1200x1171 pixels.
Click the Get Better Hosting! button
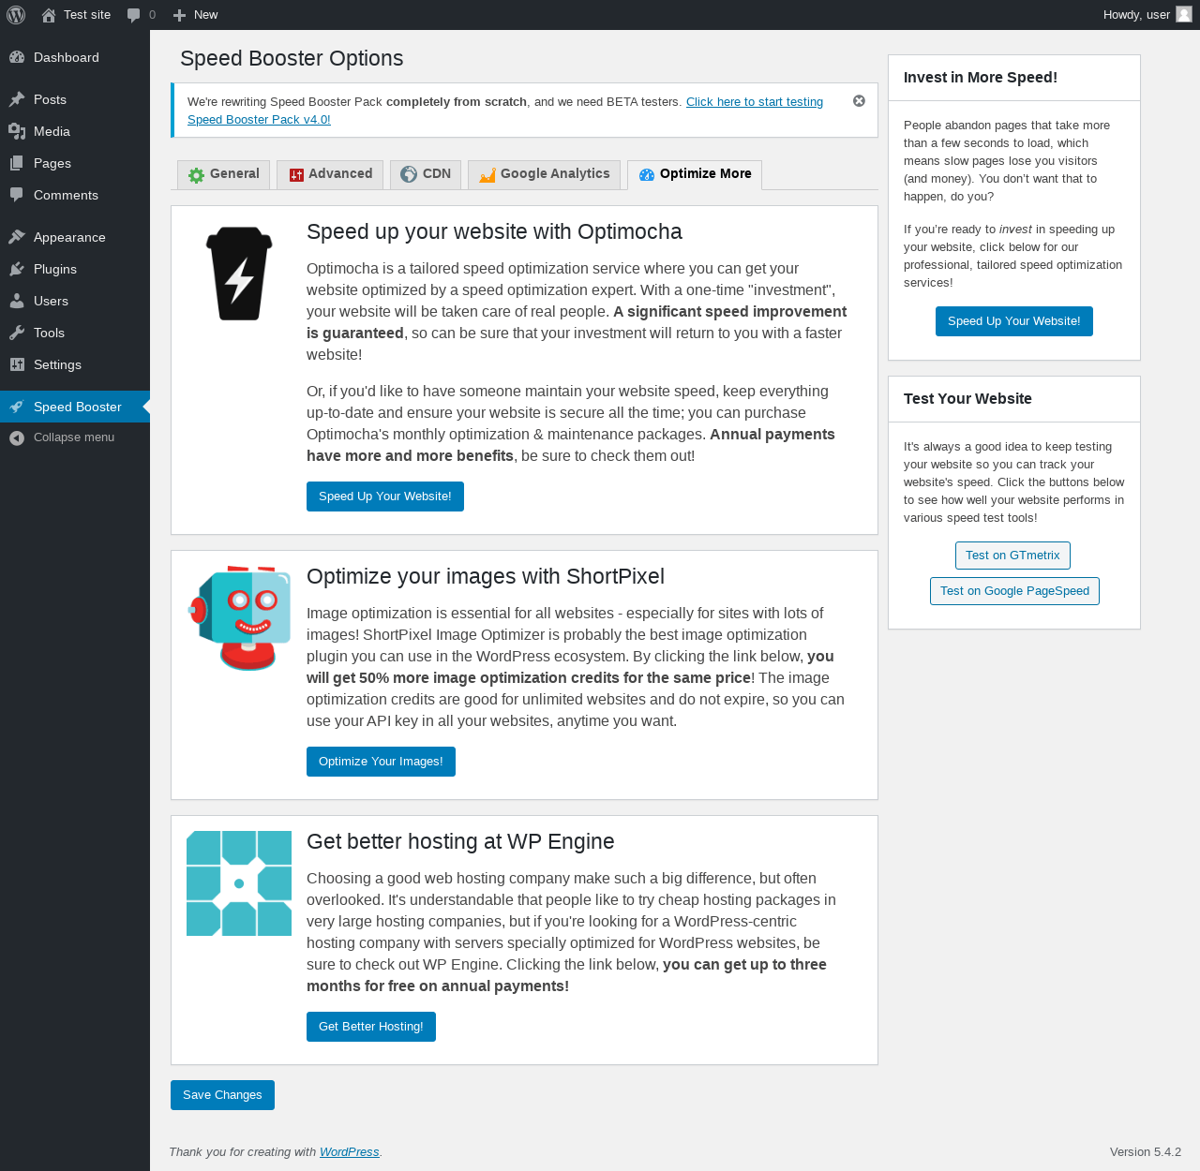(371, 1027)
